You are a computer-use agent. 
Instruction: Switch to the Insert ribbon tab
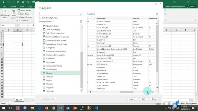click(x=22, y=6)
